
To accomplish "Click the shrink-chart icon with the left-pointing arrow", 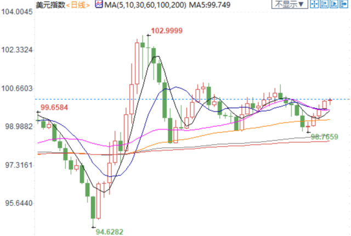I will (x=324, y=4).
